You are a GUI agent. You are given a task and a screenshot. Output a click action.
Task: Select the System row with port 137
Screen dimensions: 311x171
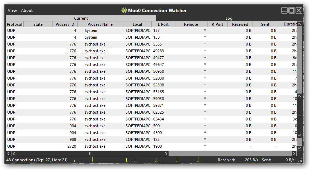tap(151, 30)
